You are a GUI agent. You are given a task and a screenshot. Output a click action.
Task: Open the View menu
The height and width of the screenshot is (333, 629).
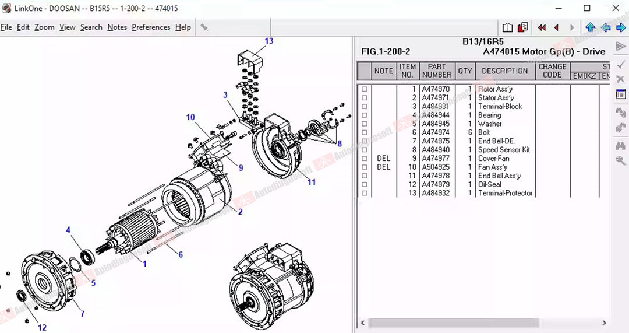(68, 27)
